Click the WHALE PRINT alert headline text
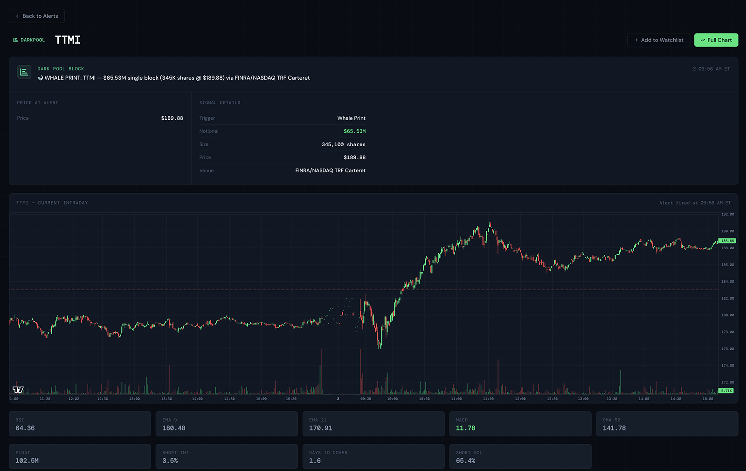 [173, 78]
